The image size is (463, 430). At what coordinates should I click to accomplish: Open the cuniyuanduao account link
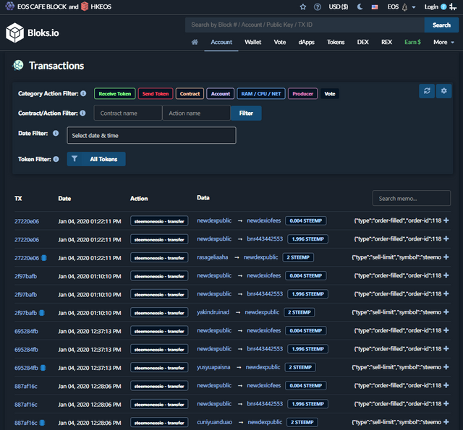[x=214, y=422]
